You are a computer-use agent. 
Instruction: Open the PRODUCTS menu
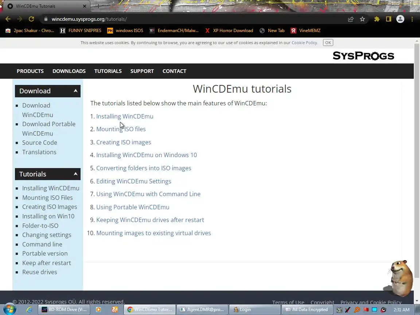coord(30,71)
